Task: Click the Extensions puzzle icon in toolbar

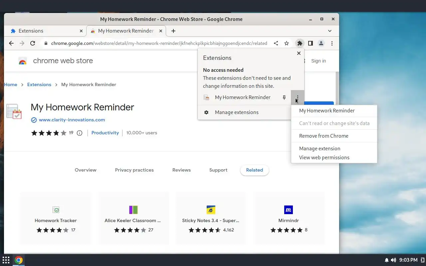Action: [x=300, y=43]
